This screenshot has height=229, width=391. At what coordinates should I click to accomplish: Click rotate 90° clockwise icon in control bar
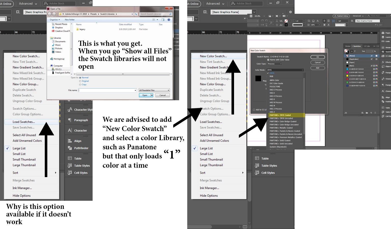point(262,21)
